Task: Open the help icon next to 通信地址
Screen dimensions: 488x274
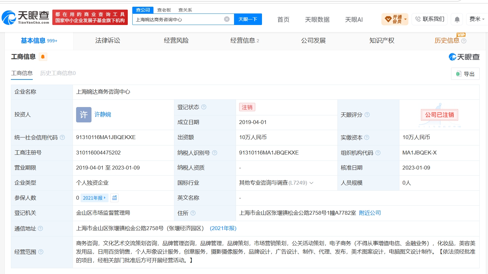Action: click(40, 228)
